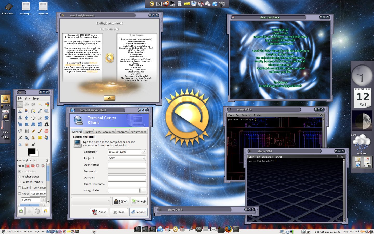Select the Free Select lasso tool
Image resolution: width=374 pixels, height=234 pixels.
pyautogui.click(x=33, y=105)
